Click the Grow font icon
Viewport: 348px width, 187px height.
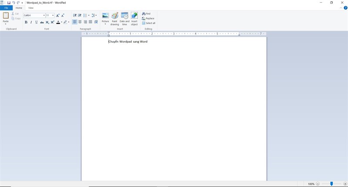click(x=58, y=15)
